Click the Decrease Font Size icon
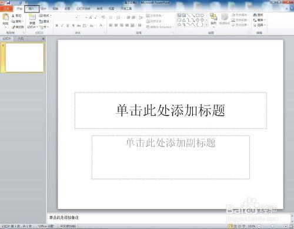Screen dimensions: 294x229 [x=96, y=18]
